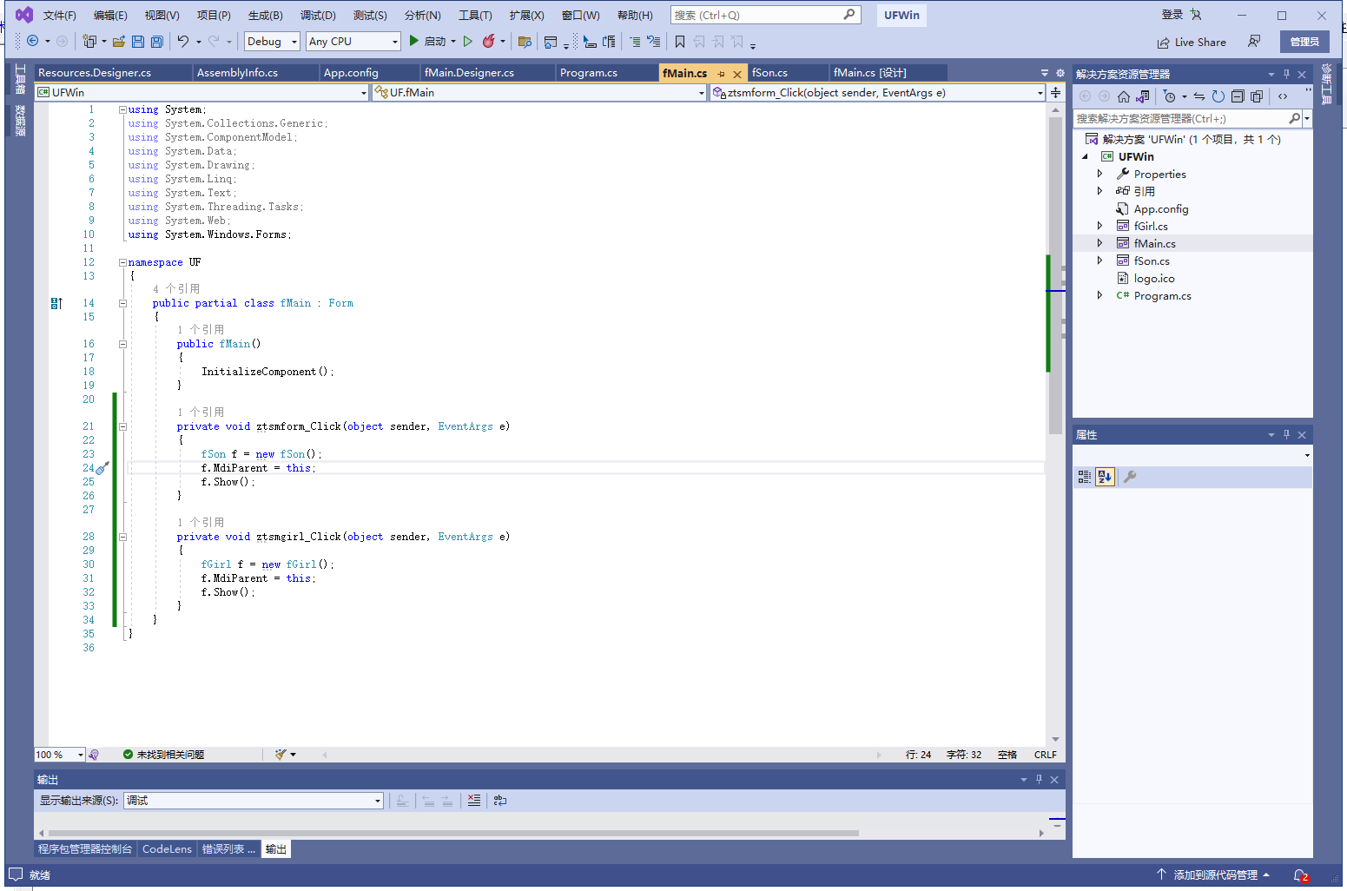This screenshot has width=1347, height=891.
Task: Open the ztsmform_Click member dropdown
Action: pos(877,92)
